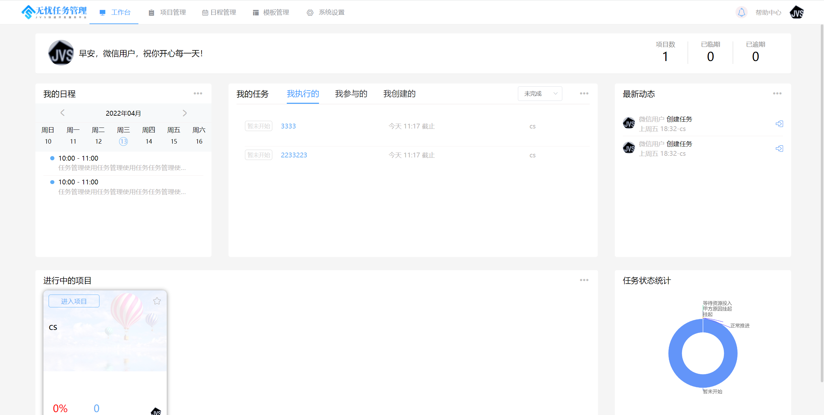Open task link 2233223
The width and height of the screenshot is (824, 415).
[294, 155]
